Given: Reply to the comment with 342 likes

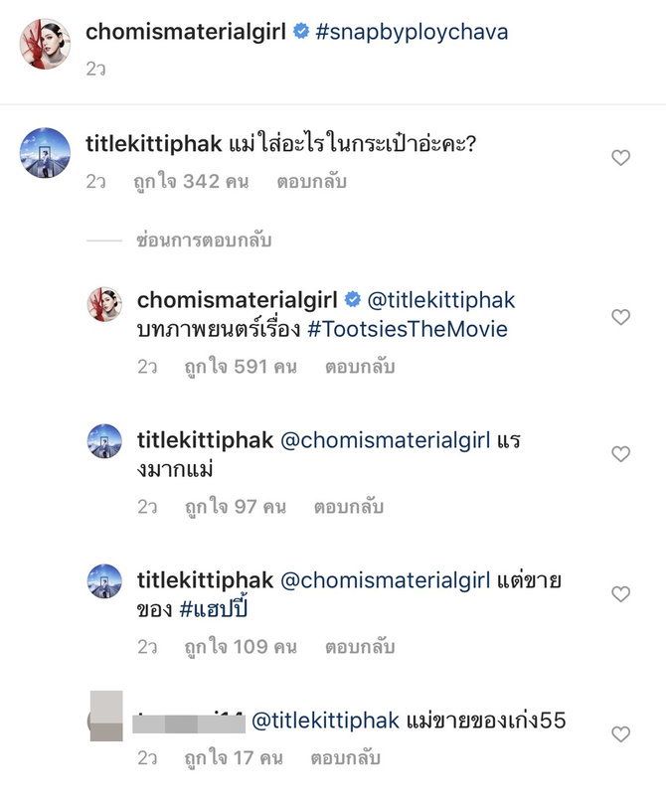Looking at the screenshot, I should 311,182.
